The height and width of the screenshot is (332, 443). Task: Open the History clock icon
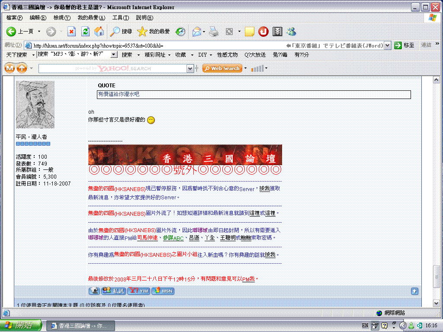click(180, 31)
